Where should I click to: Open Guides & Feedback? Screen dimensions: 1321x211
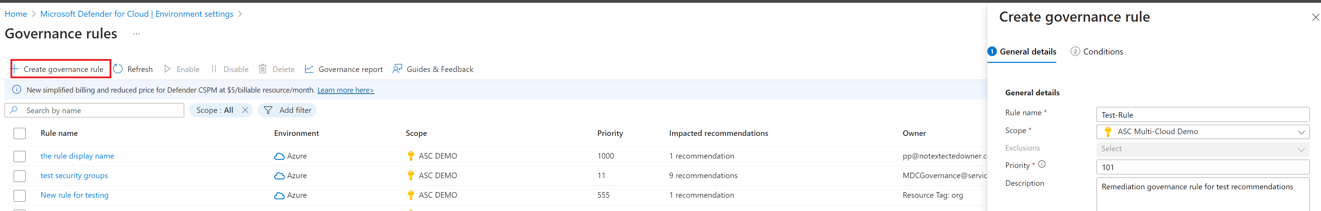pyautogui.click(x=433, y=69)
